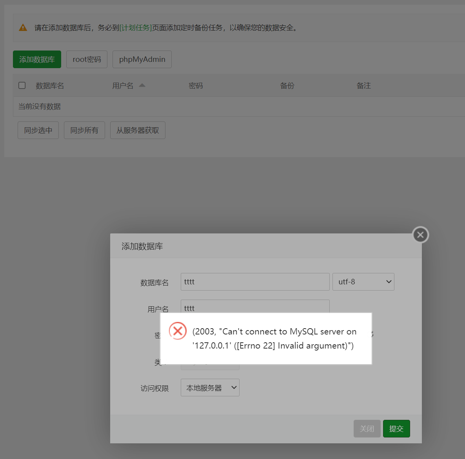
Task: Submit the form with the 提交 button
Action: tap(396, 428)
